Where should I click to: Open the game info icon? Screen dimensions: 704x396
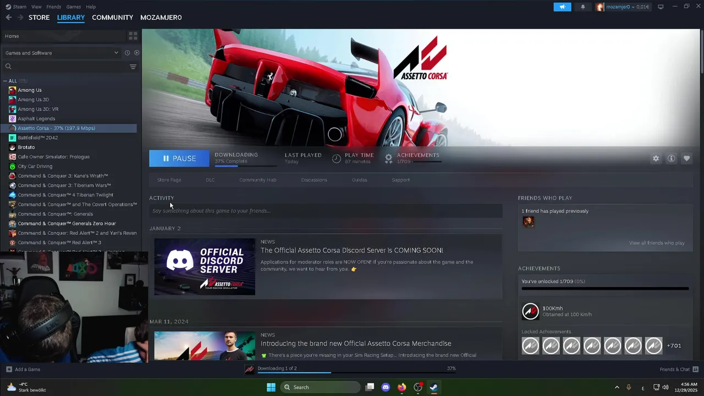pos(671,158)
